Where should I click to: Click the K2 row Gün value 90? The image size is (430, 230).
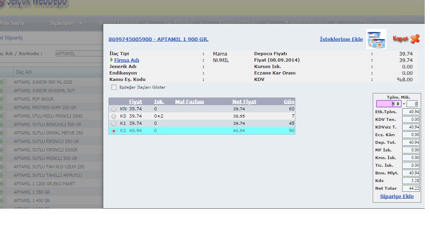(x=292, y=131)
